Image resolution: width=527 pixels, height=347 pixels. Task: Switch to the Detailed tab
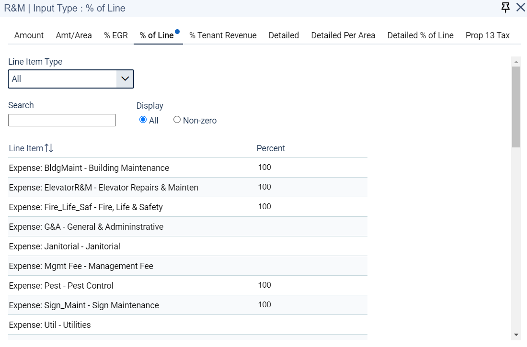[x=284, y=35]
